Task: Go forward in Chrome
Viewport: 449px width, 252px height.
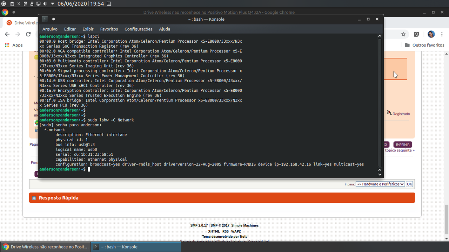Action: tap(18, 34)
